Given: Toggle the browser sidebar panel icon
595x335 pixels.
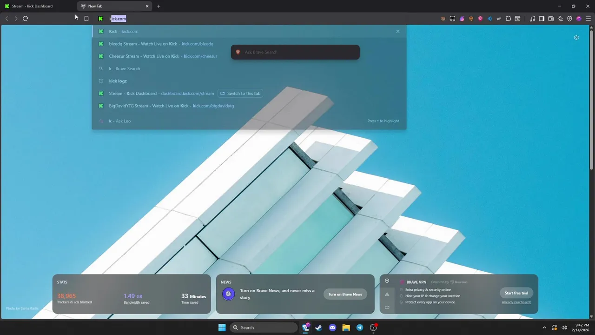Looking at the screenshot, I should (542, 19).
